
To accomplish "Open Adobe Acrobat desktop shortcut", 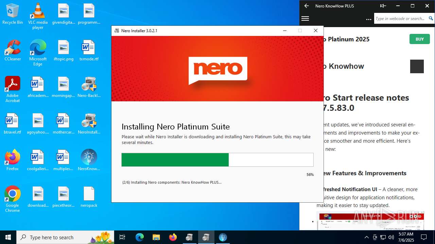I will click(13, 89).
